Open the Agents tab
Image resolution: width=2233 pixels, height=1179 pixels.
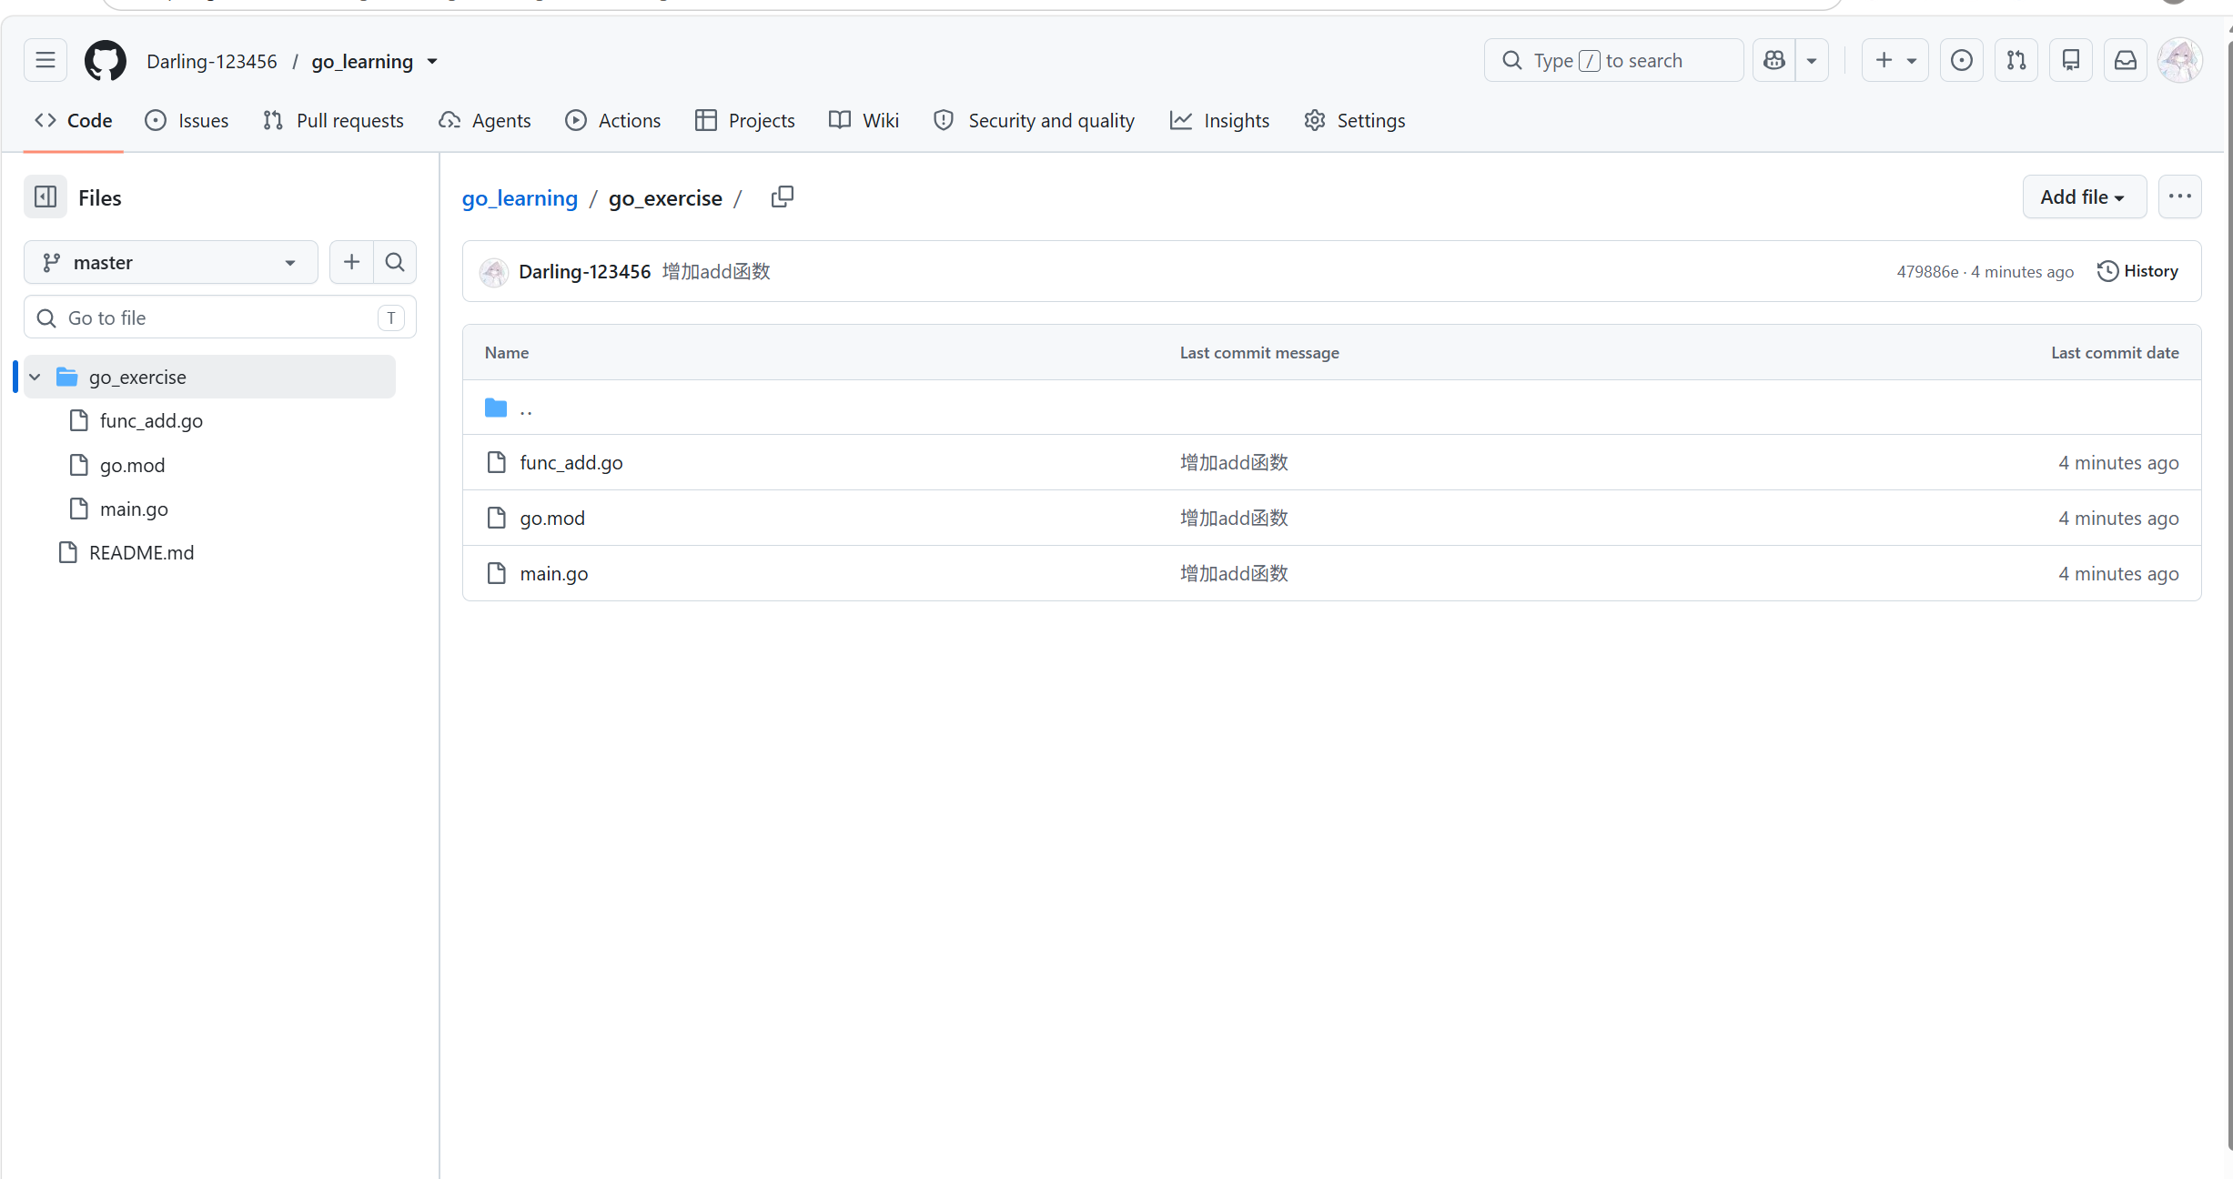pyautogui.click(x=485, y=120)
